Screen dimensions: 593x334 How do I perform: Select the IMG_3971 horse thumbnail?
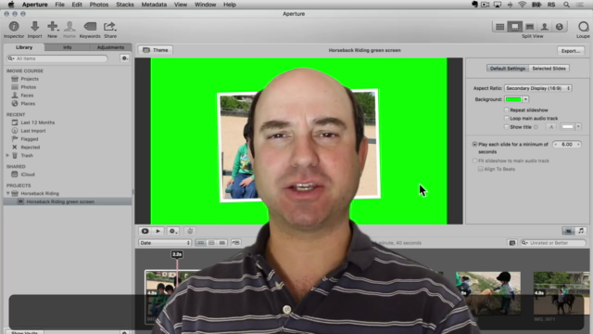click(x=561, y=293)
